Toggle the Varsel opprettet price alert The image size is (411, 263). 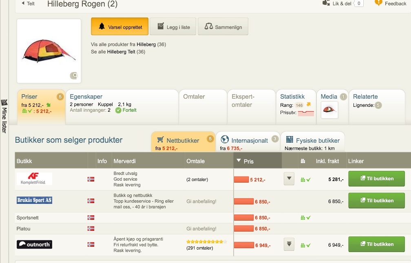[119, 27]
